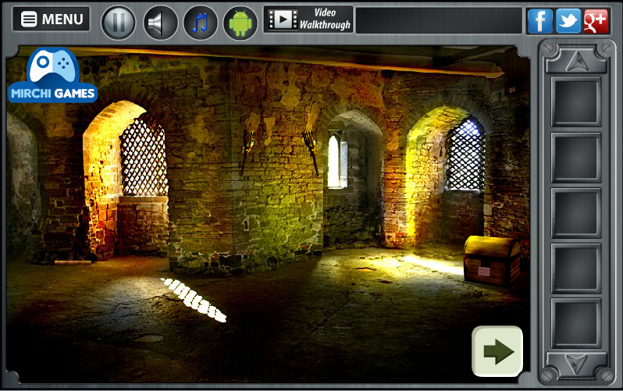Open the wooden treasure chest

tap(493, 261)
